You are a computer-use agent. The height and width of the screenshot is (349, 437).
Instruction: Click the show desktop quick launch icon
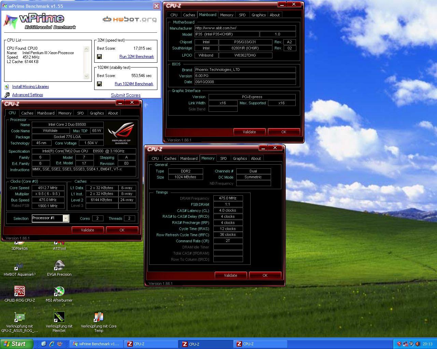pos(44,344)
